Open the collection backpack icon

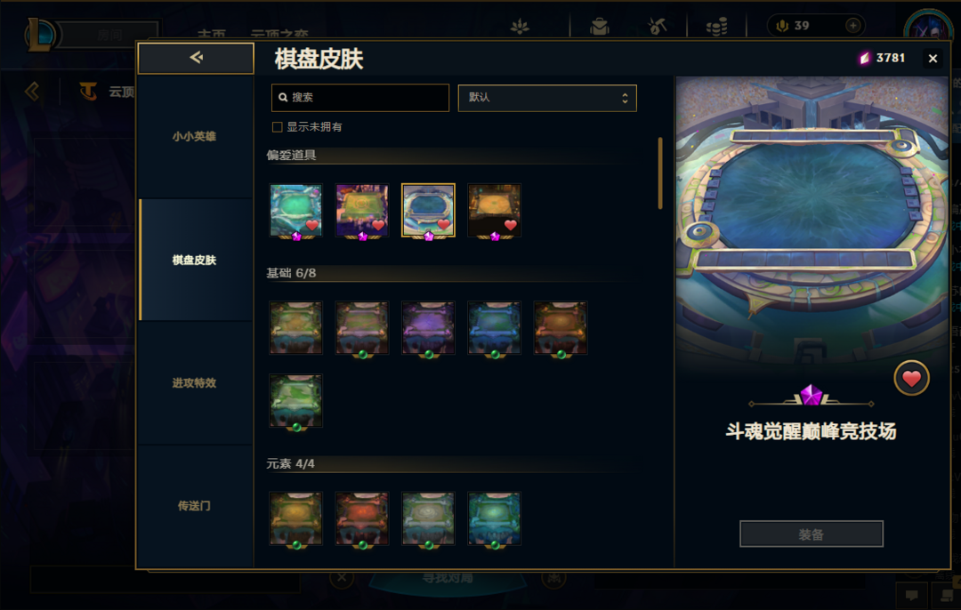pyautogui.click(x=600, y=27)
